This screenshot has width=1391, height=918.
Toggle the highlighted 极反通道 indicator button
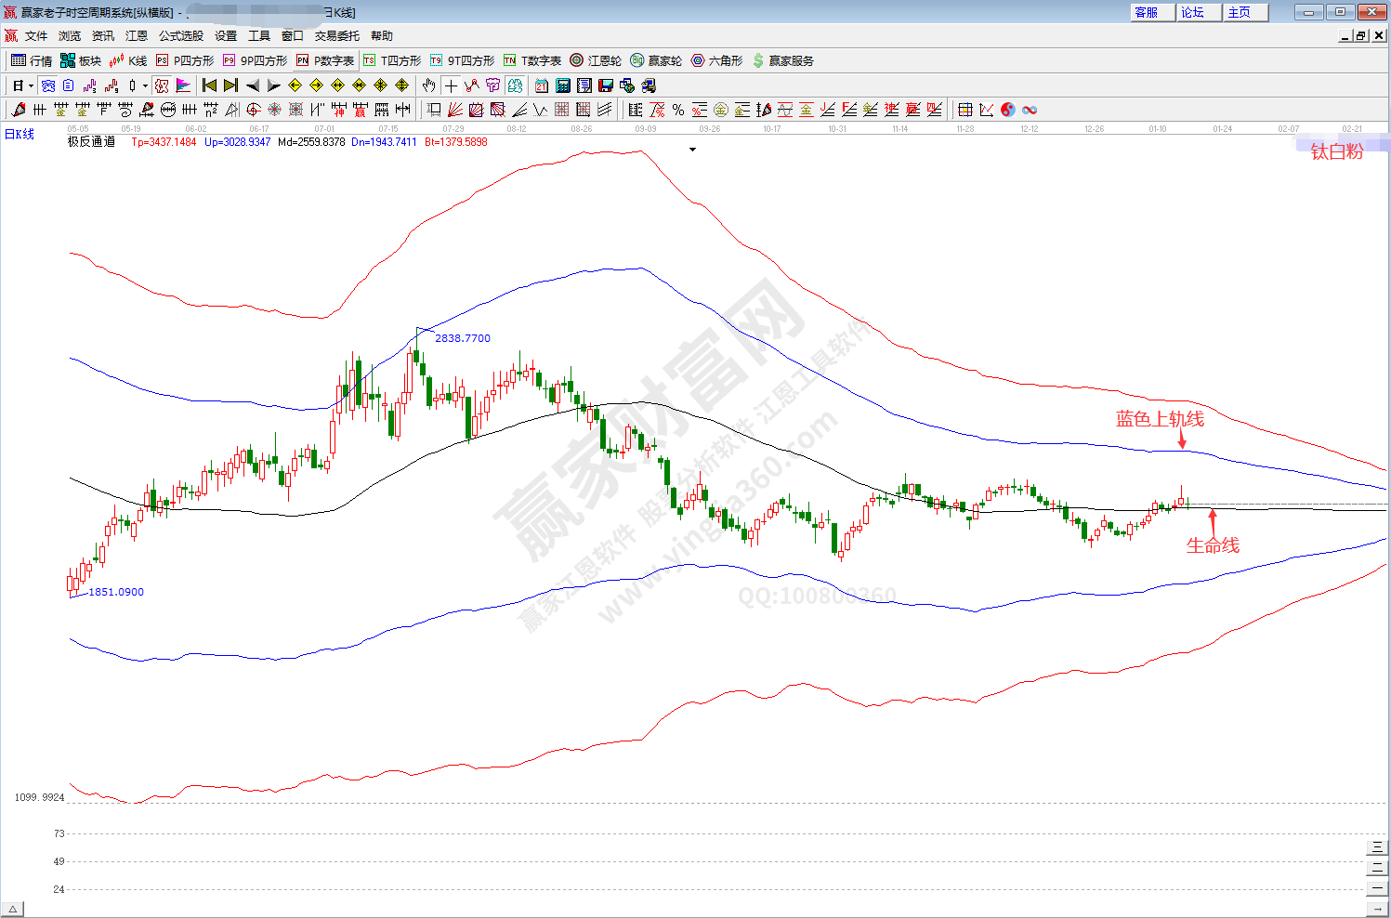(162, 85)
